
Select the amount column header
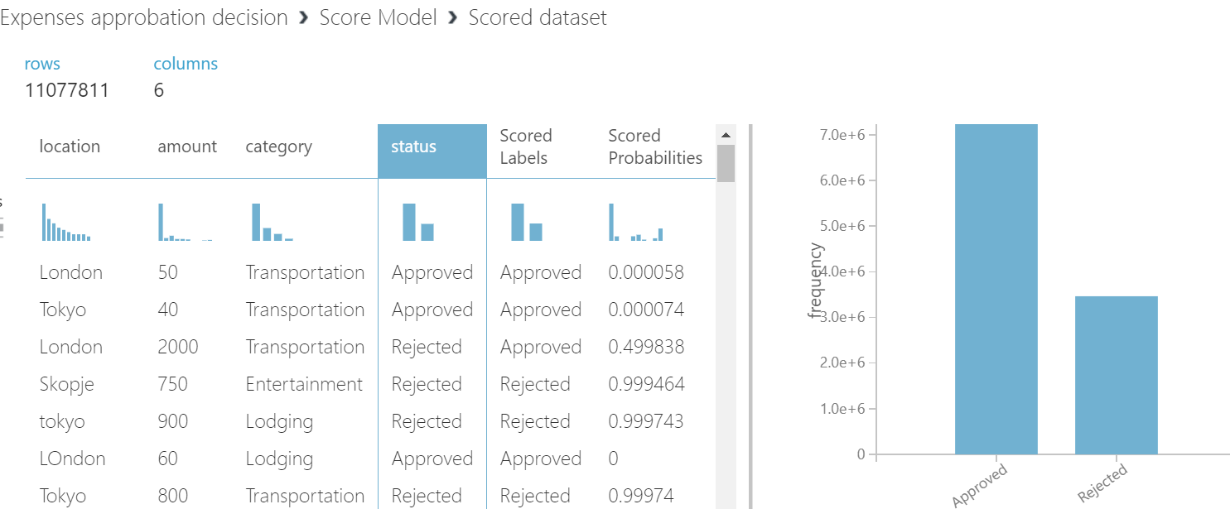pos(187,147)
